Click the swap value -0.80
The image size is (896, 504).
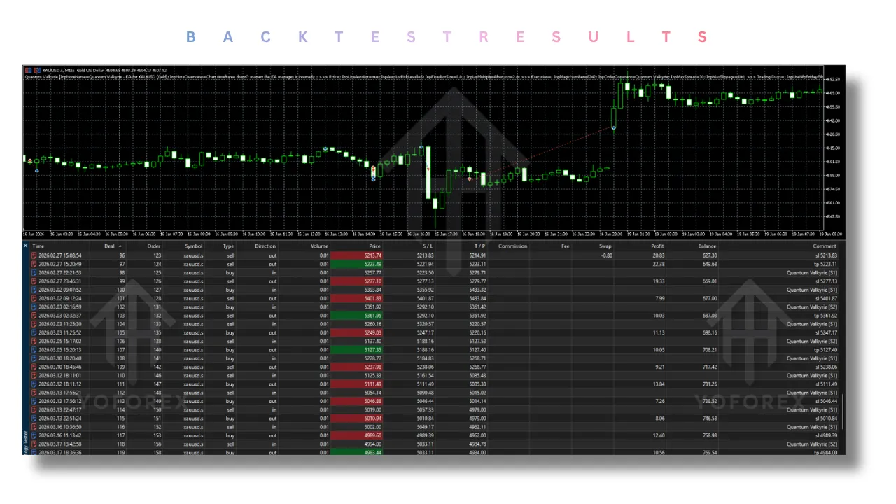(606, 255)
